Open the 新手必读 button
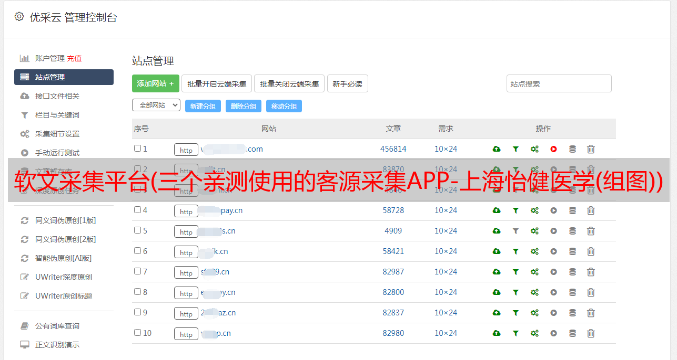Viewport: 677px width, 360px height. (x=348, y=83)
